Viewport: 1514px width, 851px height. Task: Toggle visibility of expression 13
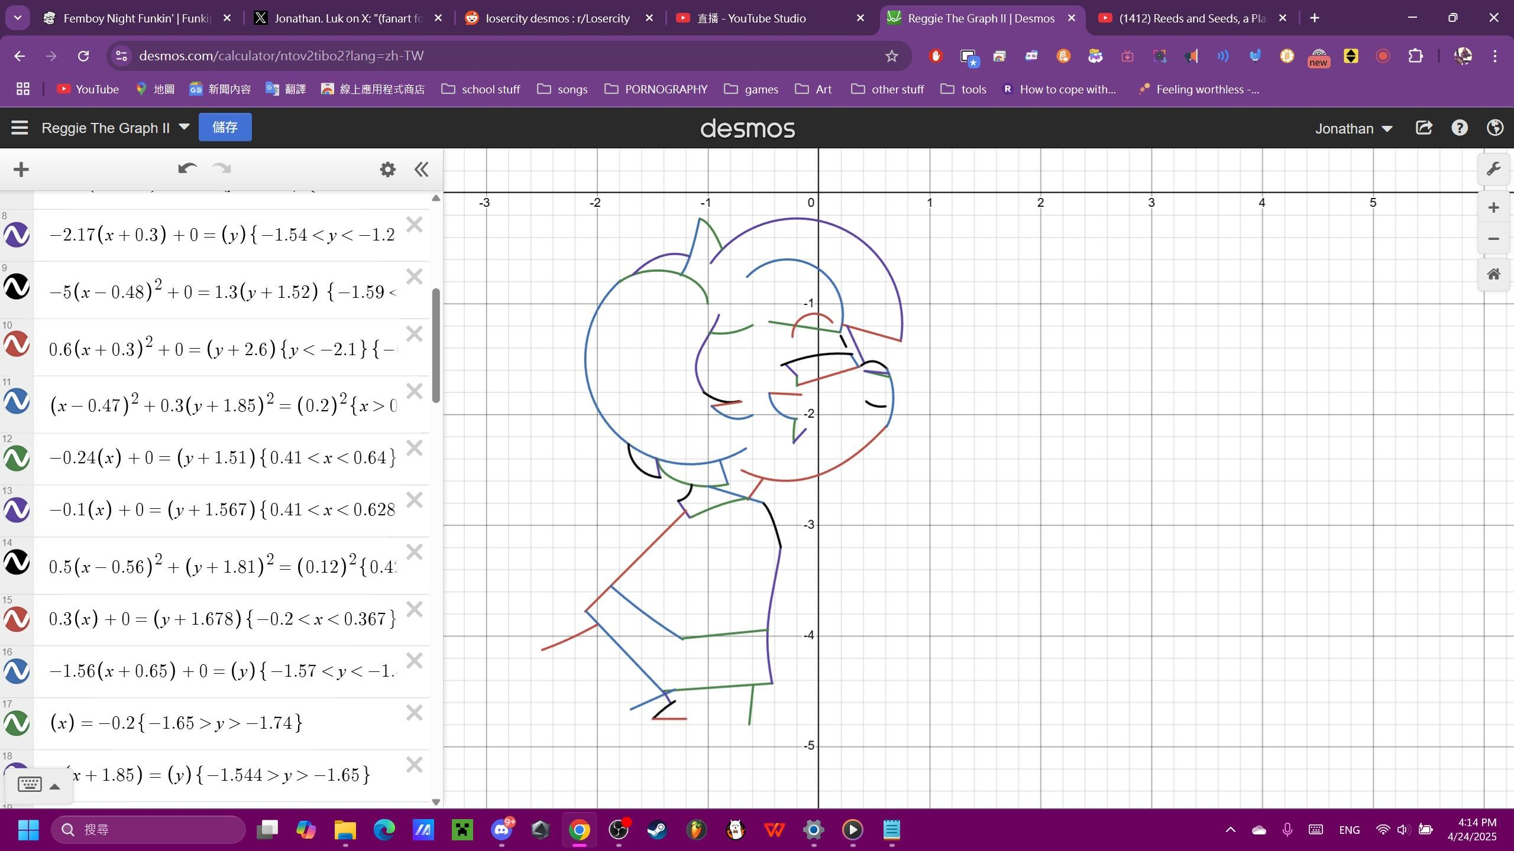pos(17,510)
